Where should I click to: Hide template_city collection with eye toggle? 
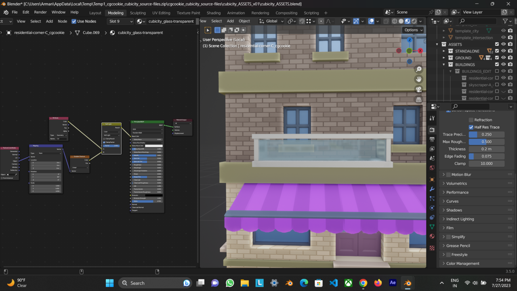502,31
